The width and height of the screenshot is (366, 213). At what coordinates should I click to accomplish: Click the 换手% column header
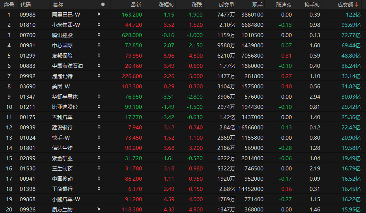[x=312, y=5]
